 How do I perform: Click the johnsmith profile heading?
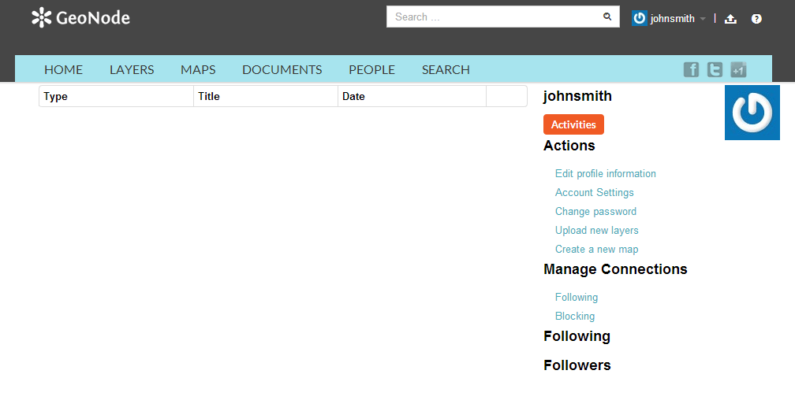pos(577,96)
